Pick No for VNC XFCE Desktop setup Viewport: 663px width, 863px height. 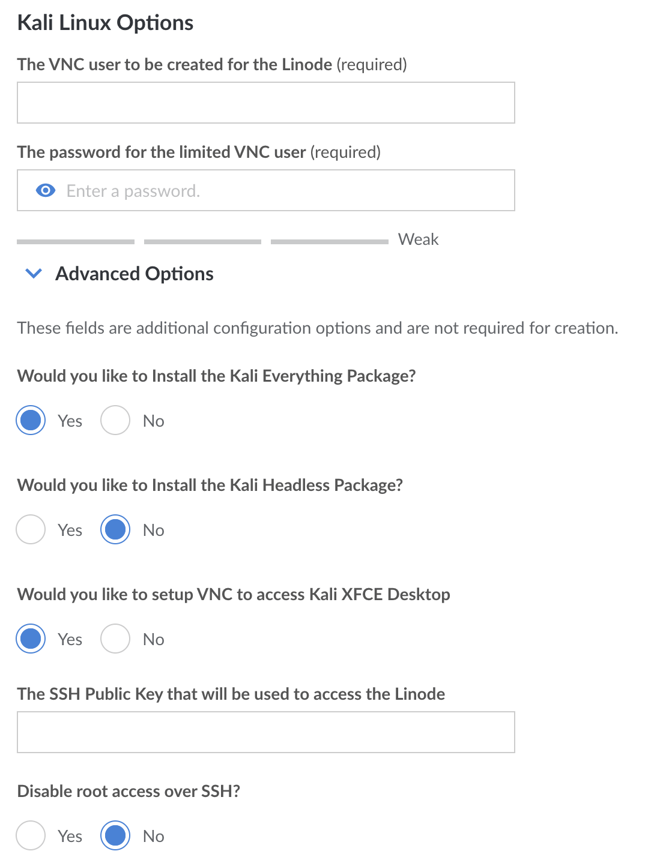[x=115, y=639]
